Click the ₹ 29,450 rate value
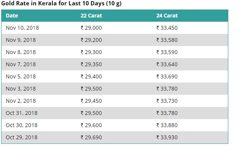The image size is (239, 148). pos(91,101)
